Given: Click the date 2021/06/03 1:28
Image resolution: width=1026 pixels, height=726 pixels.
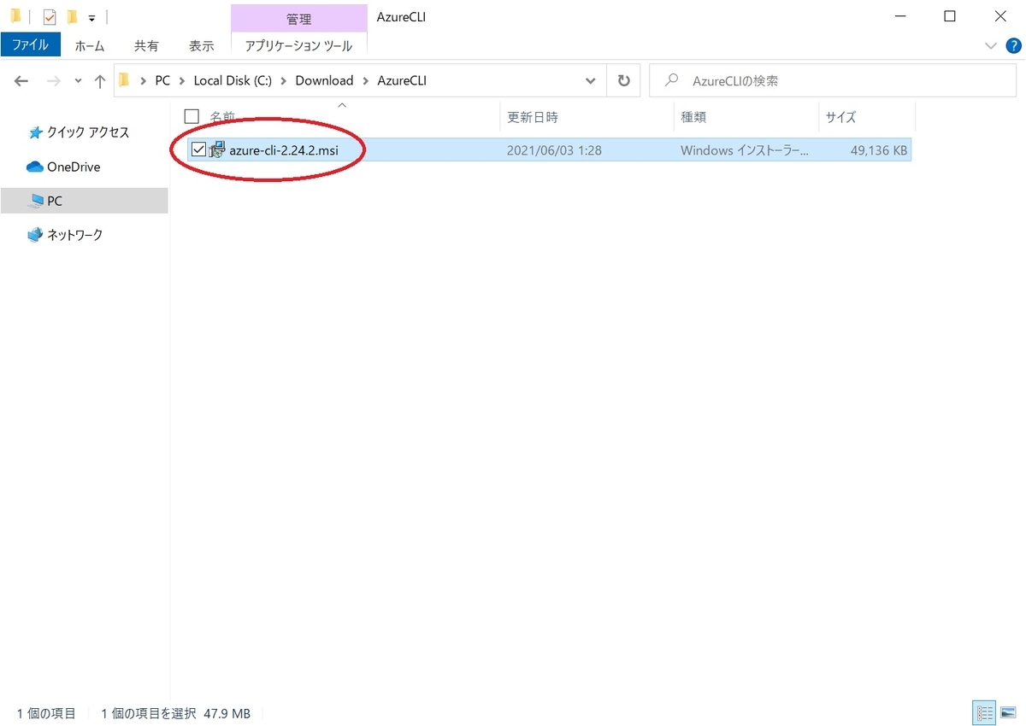Looking at the screenshot, I should [554, 150].
